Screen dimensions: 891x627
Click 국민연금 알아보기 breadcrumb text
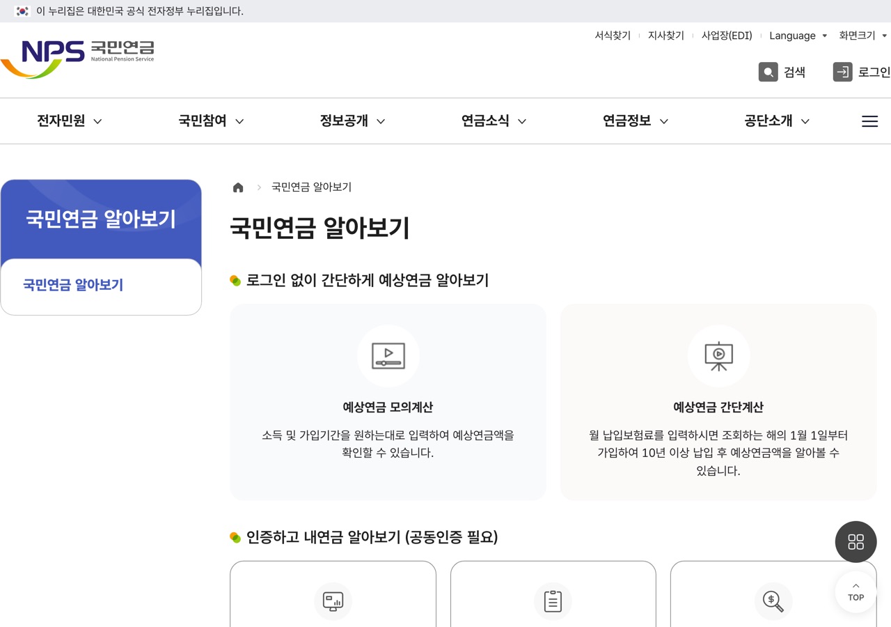pyautogui.click(x=311, y=187)
